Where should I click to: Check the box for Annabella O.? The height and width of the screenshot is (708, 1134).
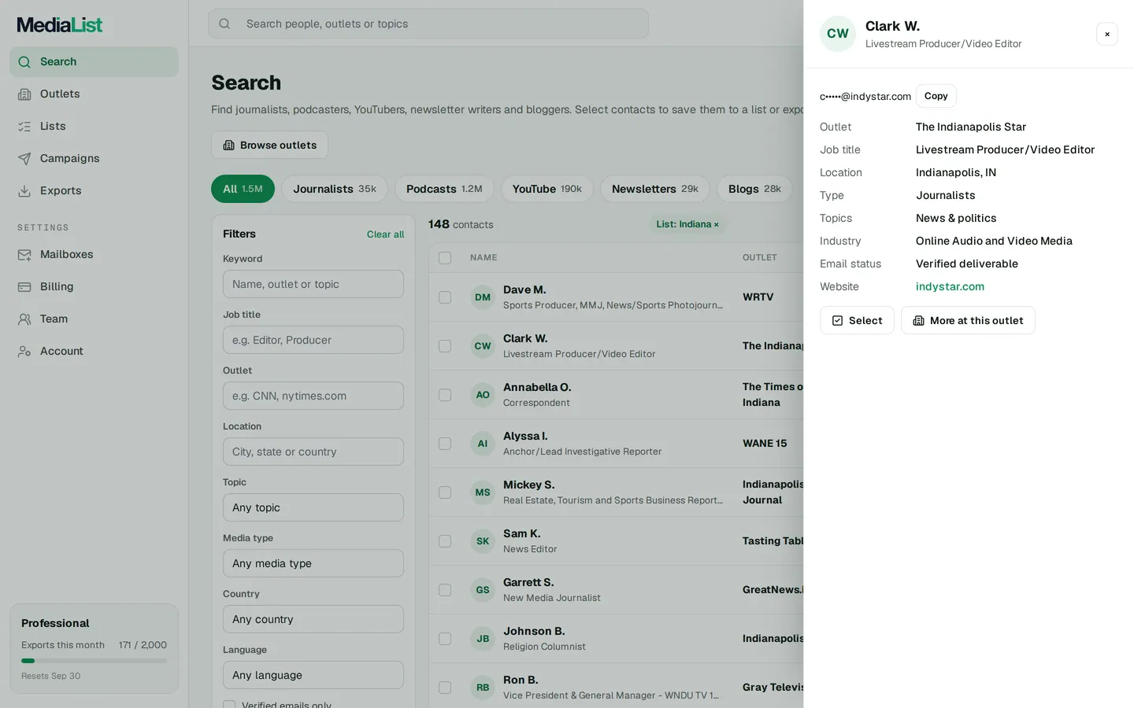coord(445,395)
